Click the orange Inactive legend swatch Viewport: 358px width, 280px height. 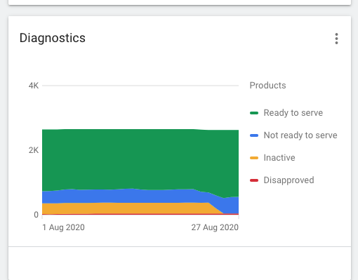pos(254,158)
